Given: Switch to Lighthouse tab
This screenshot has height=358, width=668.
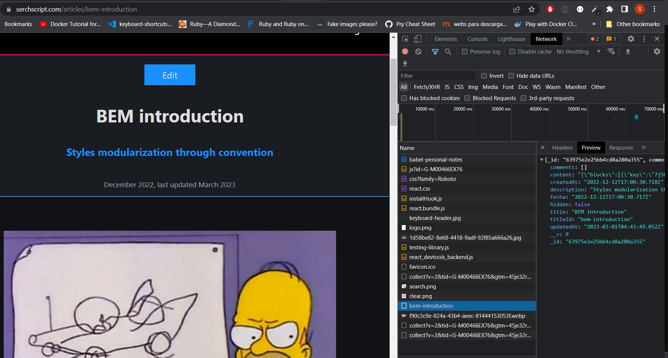Looking at the screenshot, I should click(x=511, y=39).
